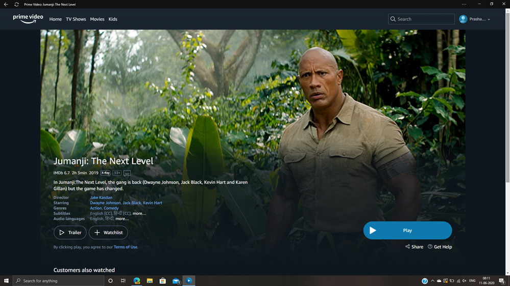
Task: Open the Kids menu
Action: coord(113,19)
